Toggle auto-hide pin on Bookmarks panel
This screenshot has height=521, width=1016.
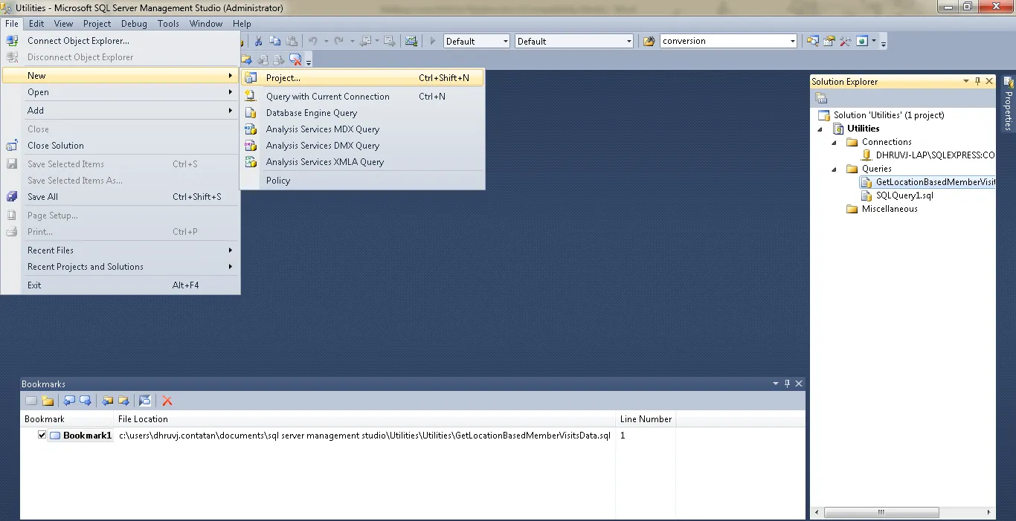click(787, 384)
